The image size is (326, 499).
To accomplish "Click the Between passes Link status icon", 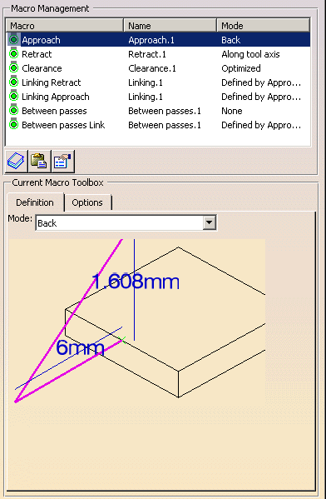I will (13, 124).
